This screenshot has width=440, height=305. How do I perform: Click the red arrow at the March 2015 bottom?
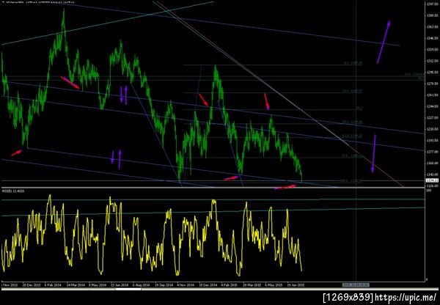coord(231,178)
